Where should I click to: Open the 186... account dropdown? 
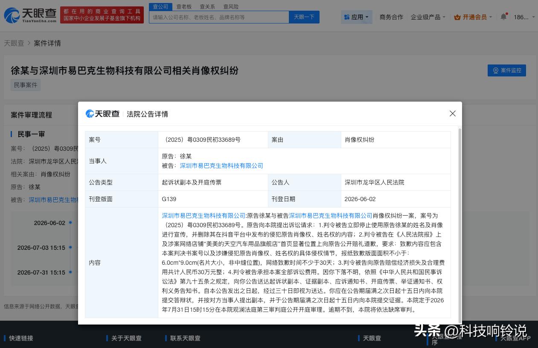pos(524,17)
